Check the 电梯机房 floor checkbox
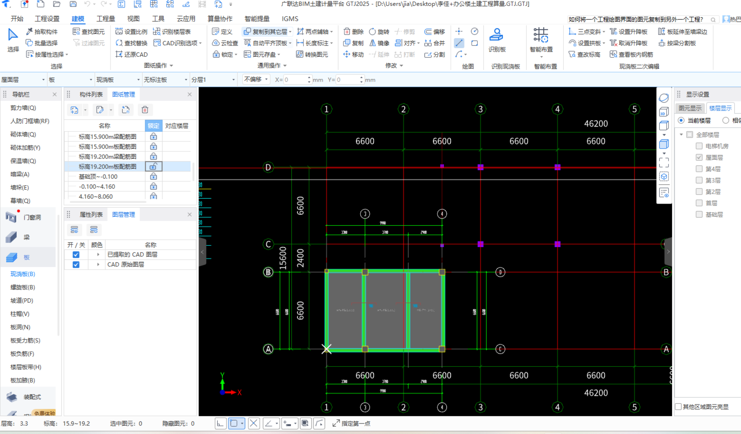Image resolution: width=741 pixels, height=434 pixels. point(699,146)
